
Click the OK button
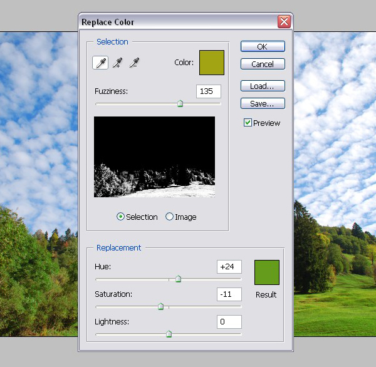pos(263,46)
